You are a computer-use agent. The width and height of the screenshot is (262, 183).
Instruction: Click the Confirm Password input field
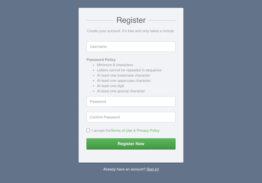[x=131, y=117]
